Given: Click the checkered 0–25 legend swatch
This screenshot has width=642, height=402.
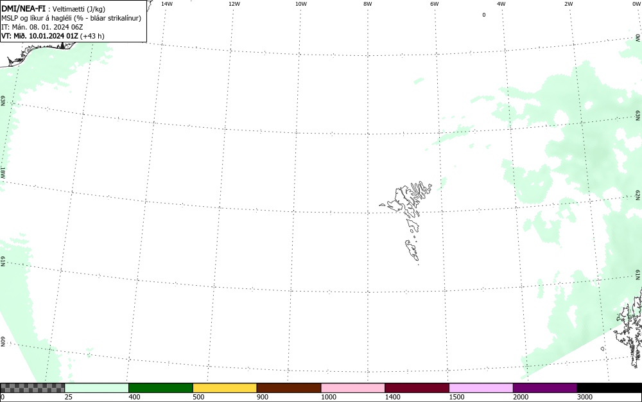Looking at the screenshot, I should coord(32,388).
